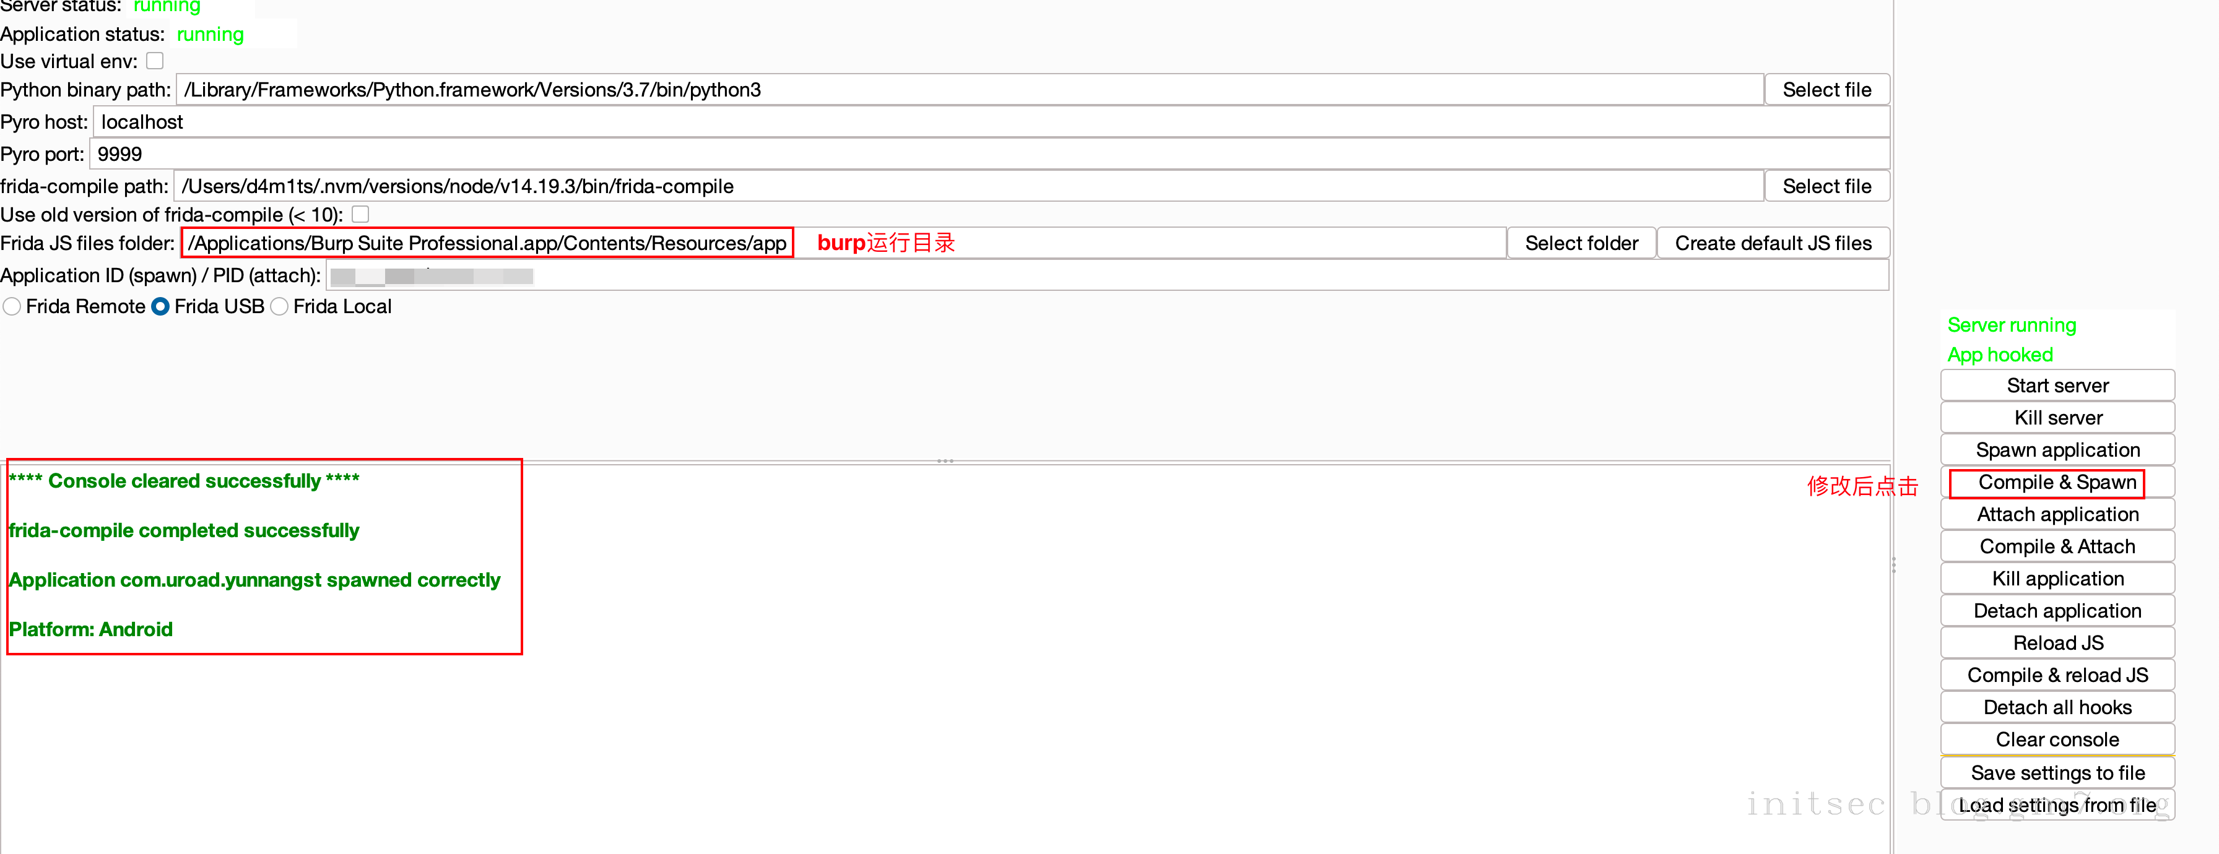The image size is (2219, 854).
Task: Select the Frida Remote radio option
Action: tap(12, 306)
